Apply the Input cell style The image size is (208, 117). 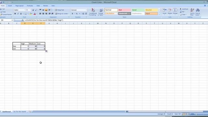[151, 14]
